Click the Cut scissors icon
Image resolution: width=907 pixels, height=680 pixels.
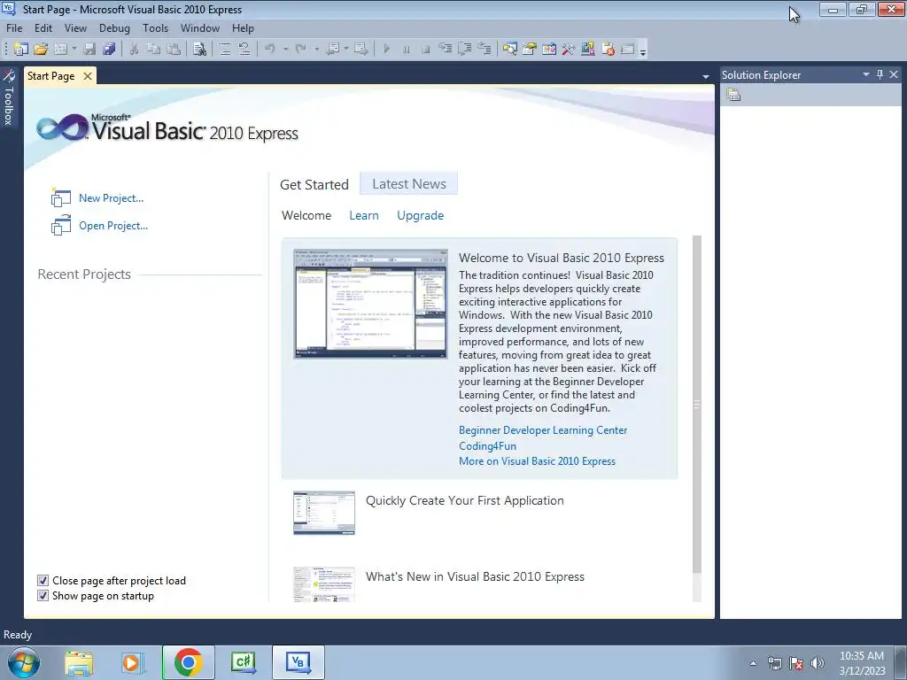(134, 50)
